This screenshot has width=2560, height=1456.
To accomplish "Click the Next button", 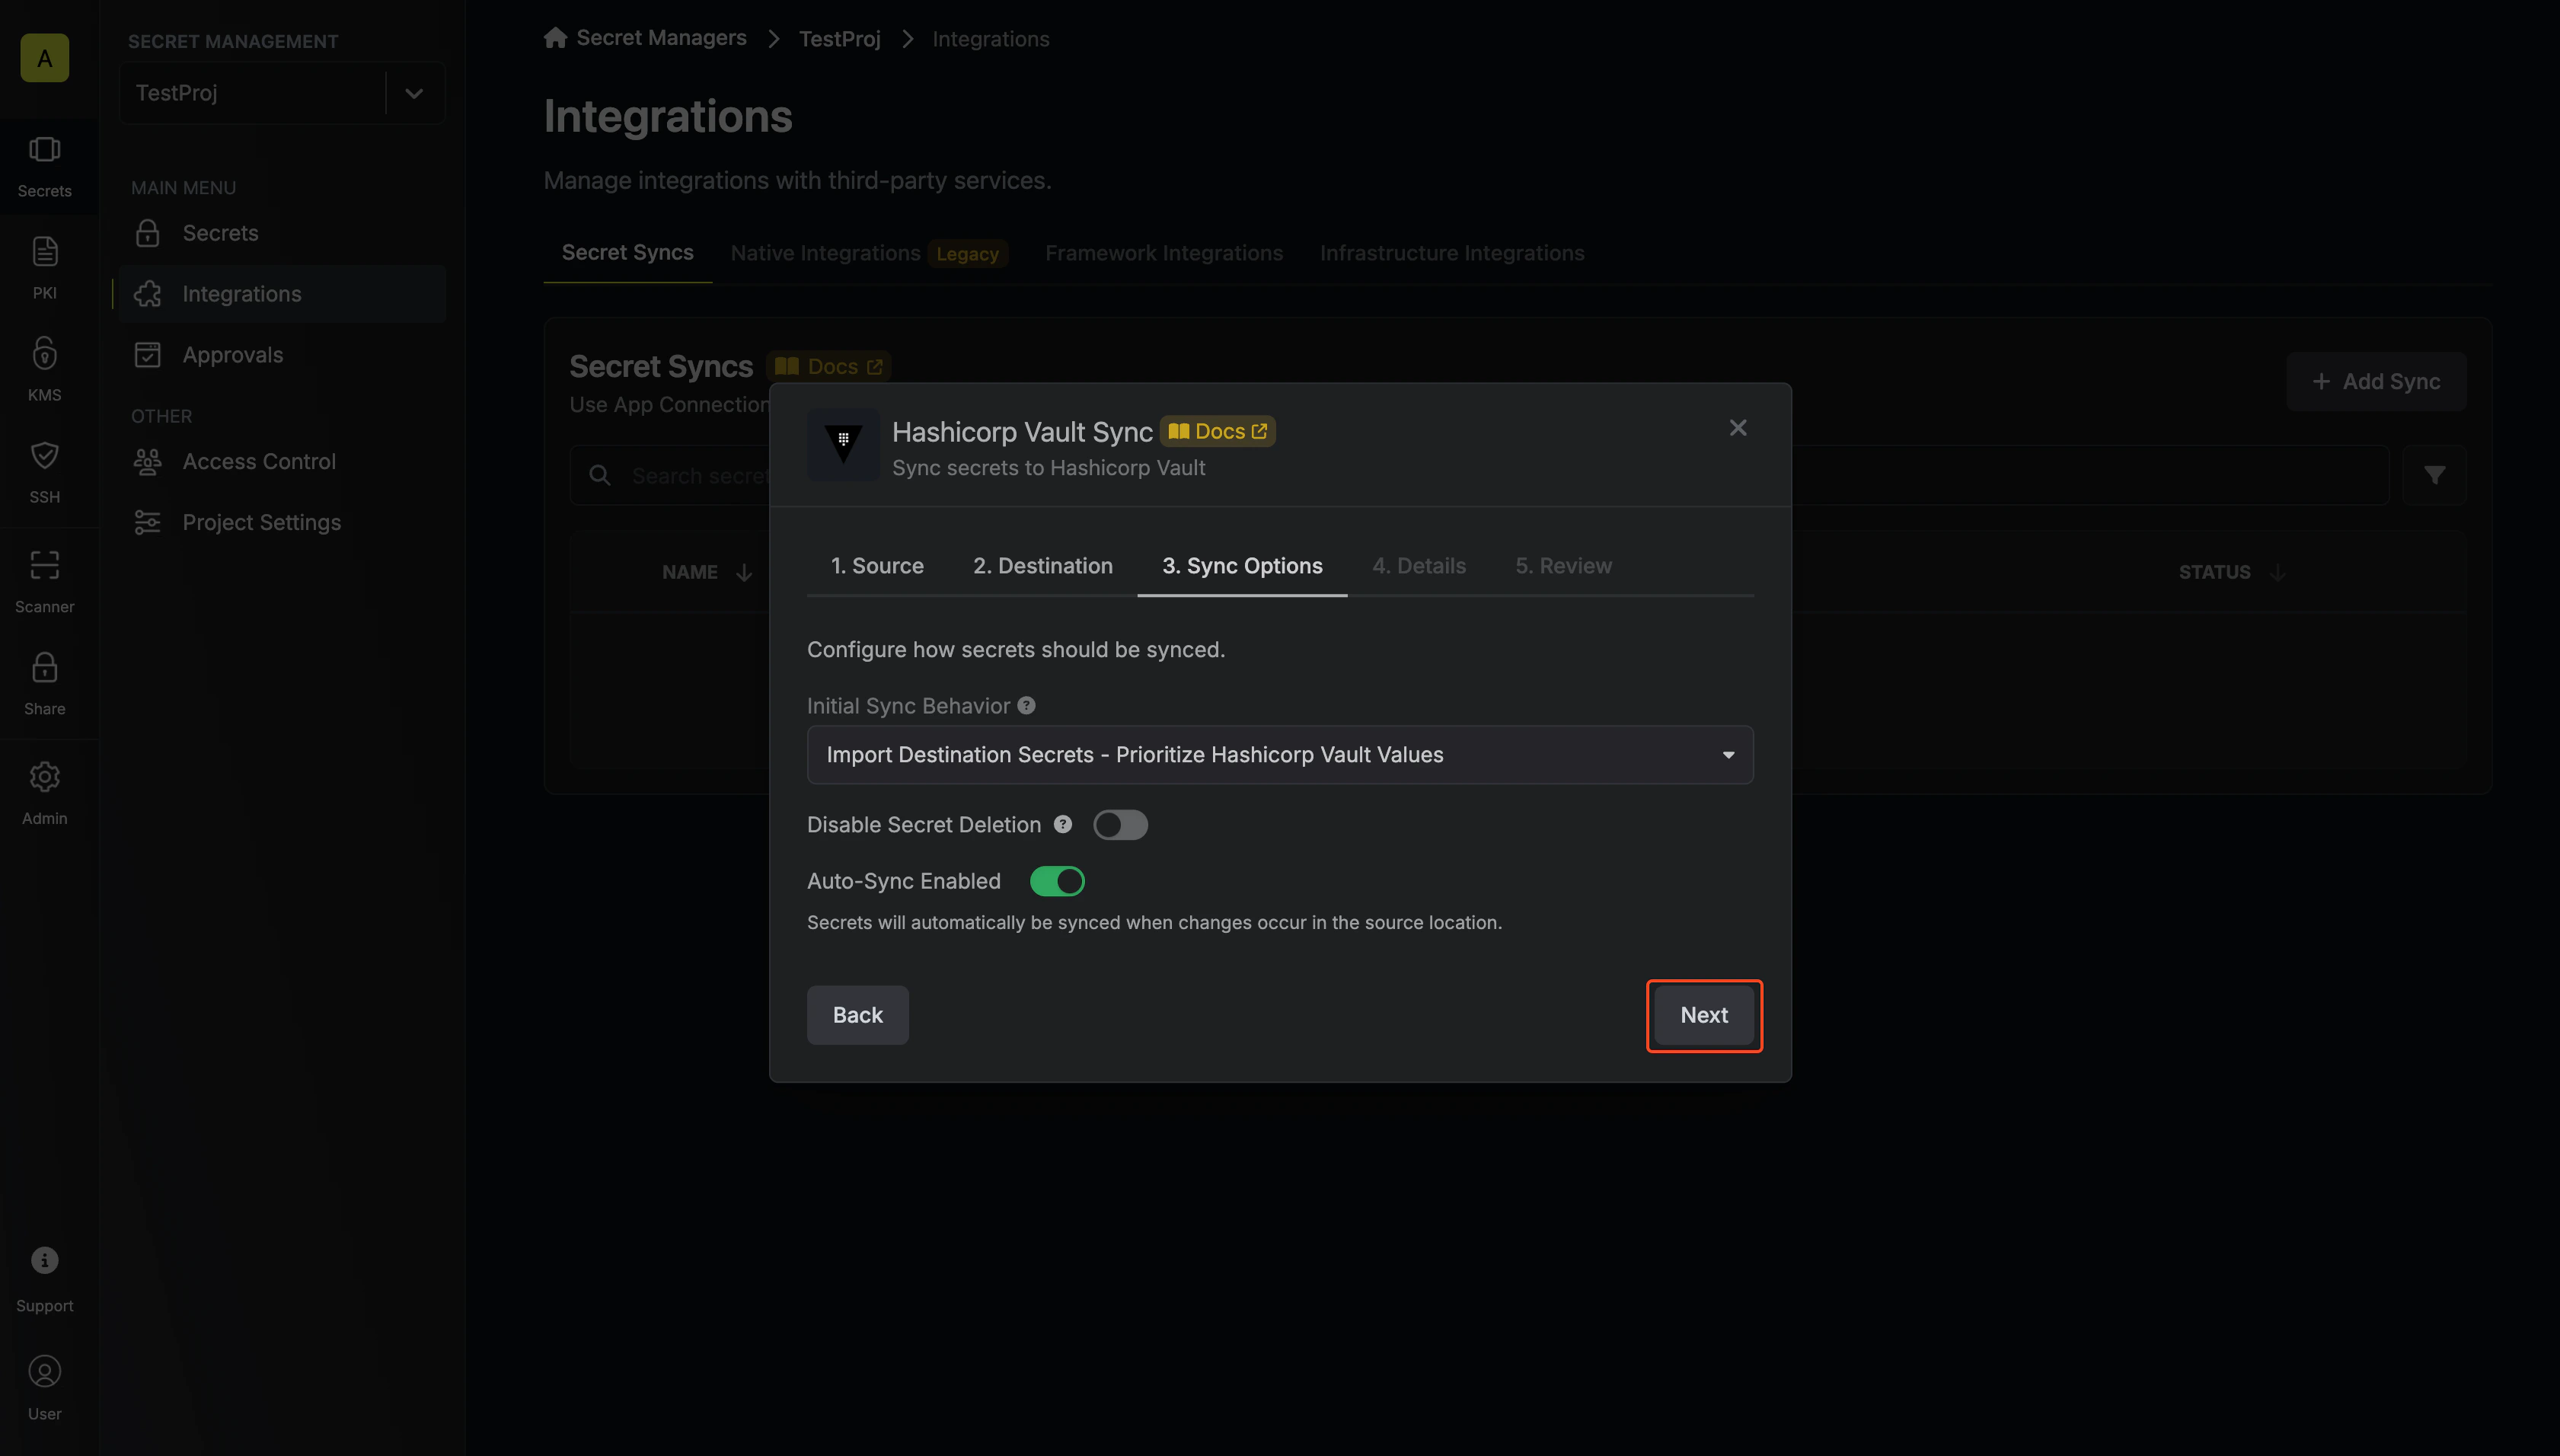I will (1703, 1015).
